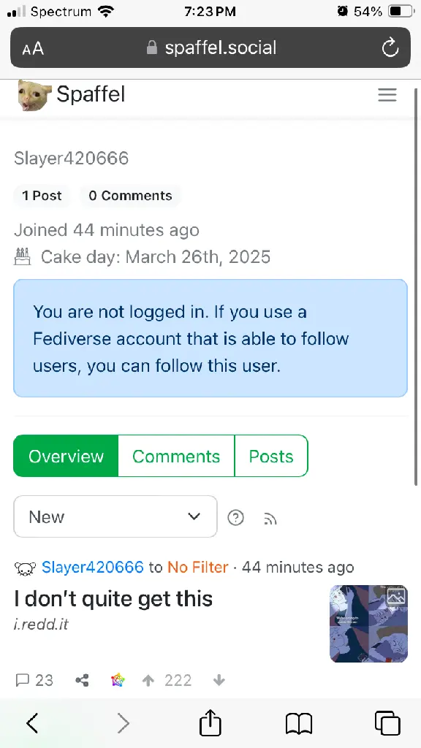This screenshot has height=748, width=421.
Task: Open the RSS feed icon
Action: coord(270,519)
